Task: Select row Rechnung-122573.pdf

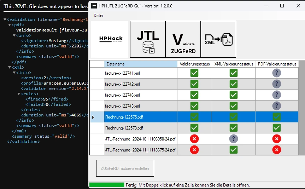Action: (x=194, y=128)
